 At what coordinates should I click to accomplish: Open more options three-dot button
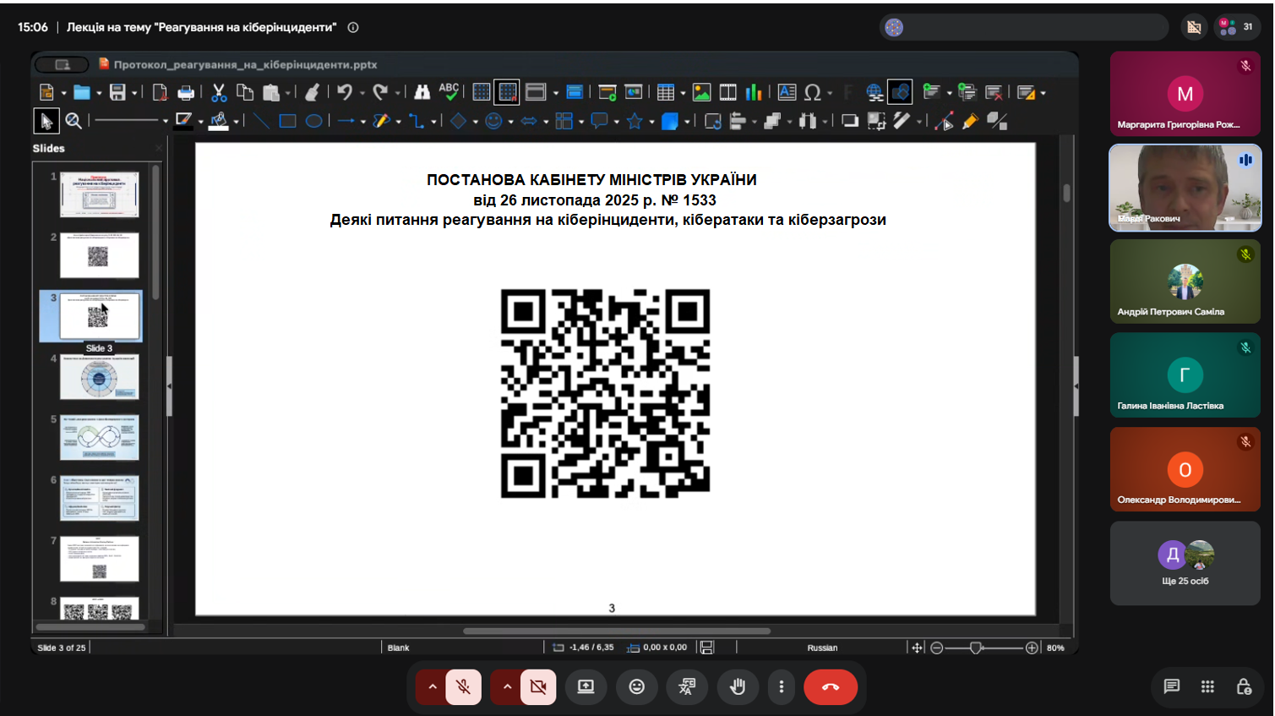tap(782, 687)
